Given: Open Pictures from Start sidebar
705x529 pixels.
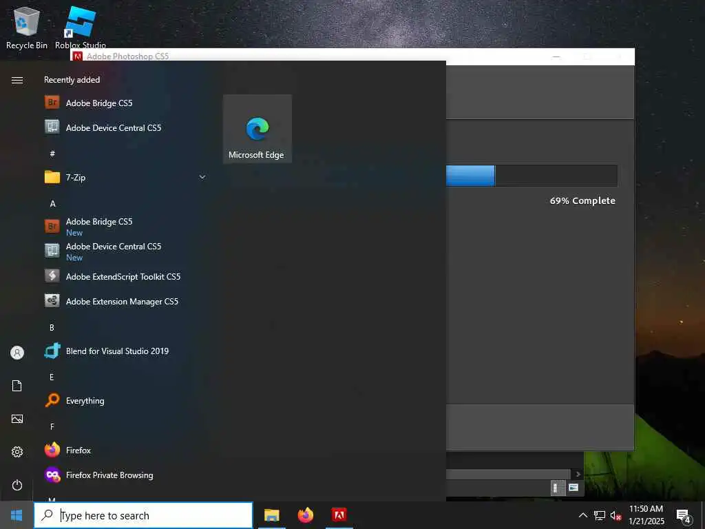Looking at the screenshot, I should (17, 419).
